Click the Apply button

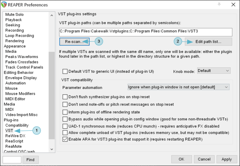pyautogui.click(x=226, y=159)
